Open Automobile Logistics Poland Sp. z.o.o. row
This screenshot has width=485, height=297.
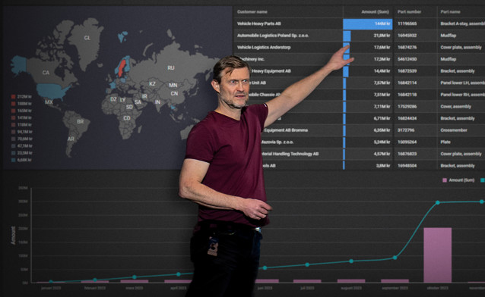(359, 36)
